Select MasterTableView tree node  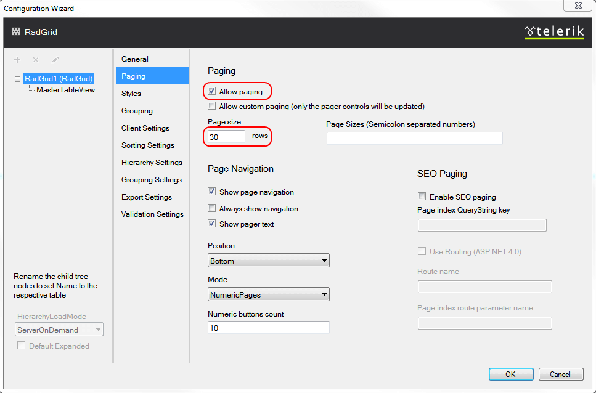tap(65, 90)
